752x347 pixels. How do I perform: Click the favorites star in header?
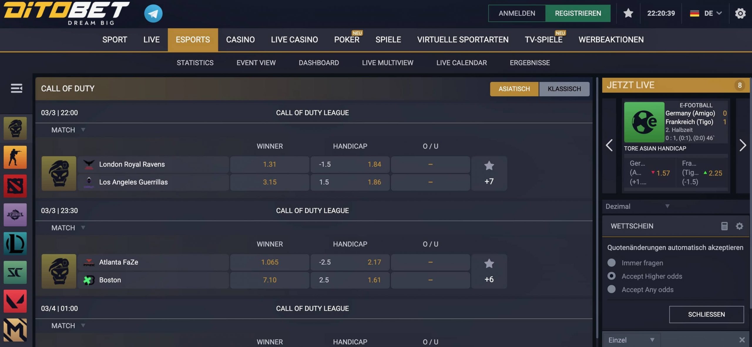click(x=628, y=13)
